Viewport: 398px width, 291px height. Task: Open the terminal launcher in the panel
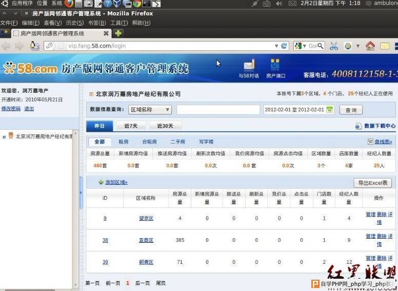pyautogui.click(x=147, y=3)
